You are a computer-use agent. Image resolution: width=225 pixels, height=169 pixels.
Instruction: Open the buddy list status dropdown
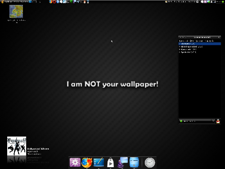[197, 121]
